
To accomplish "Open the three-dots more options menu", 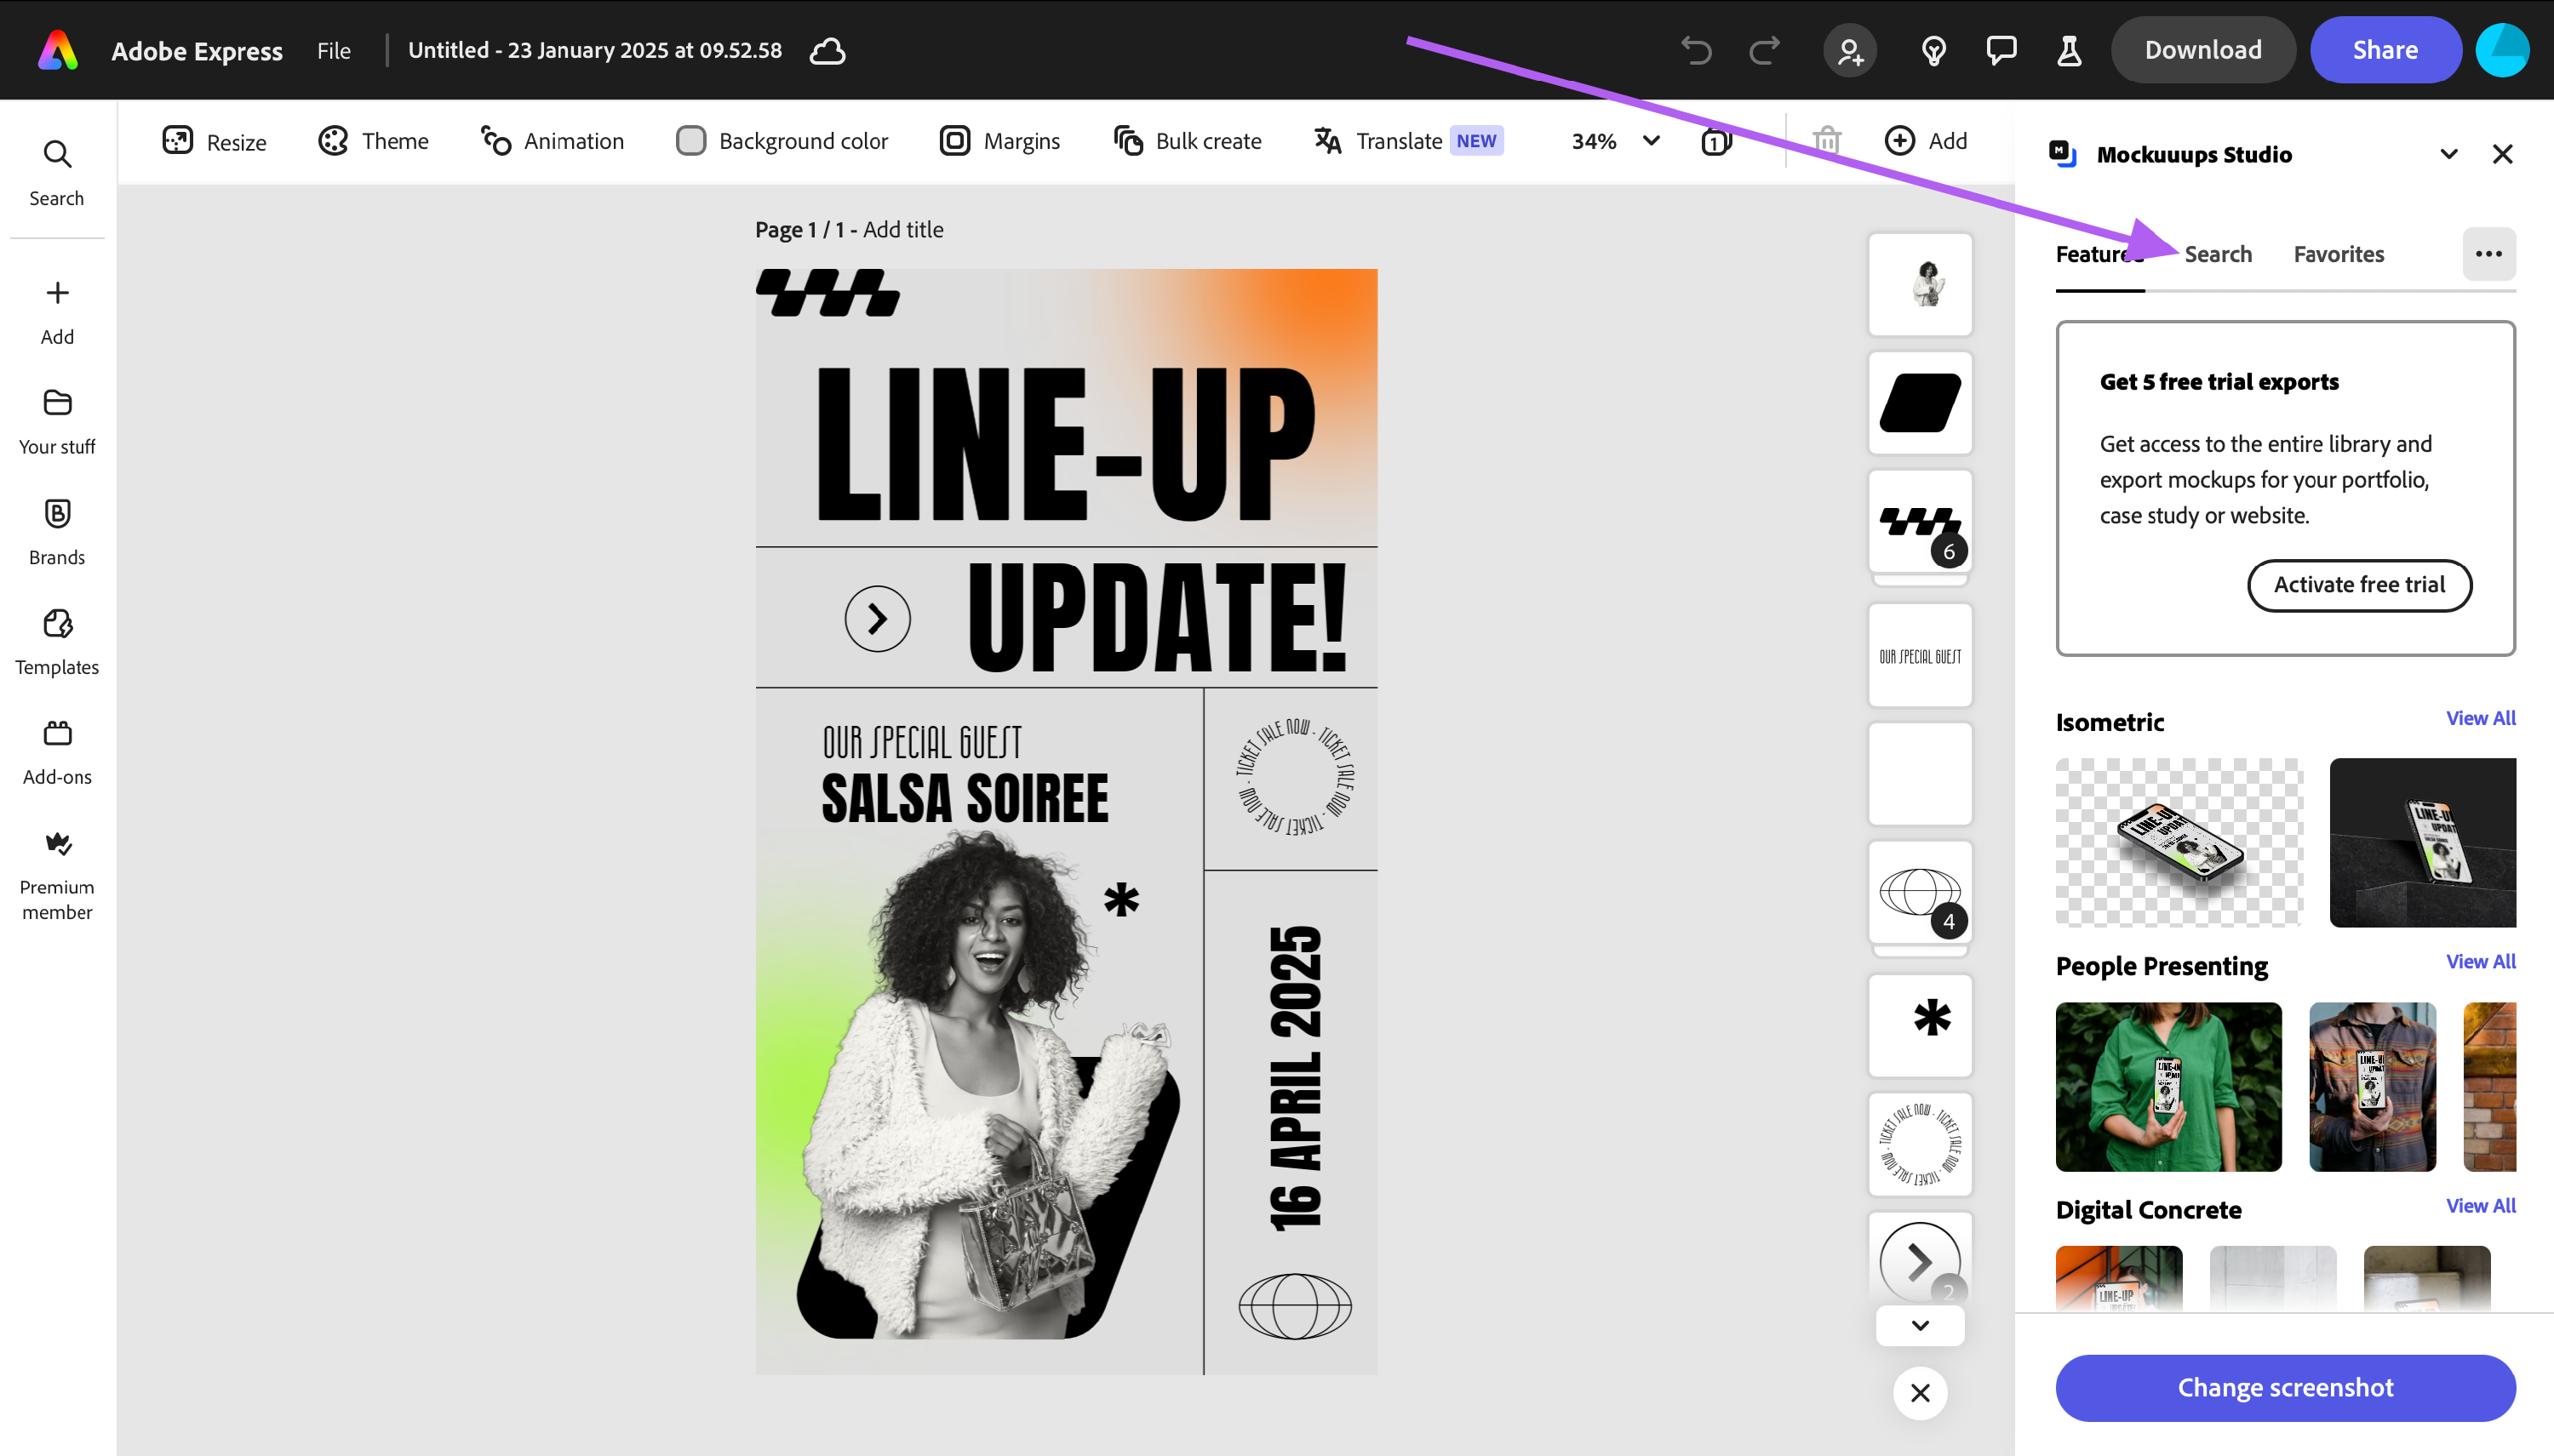I will point(2488,254).
